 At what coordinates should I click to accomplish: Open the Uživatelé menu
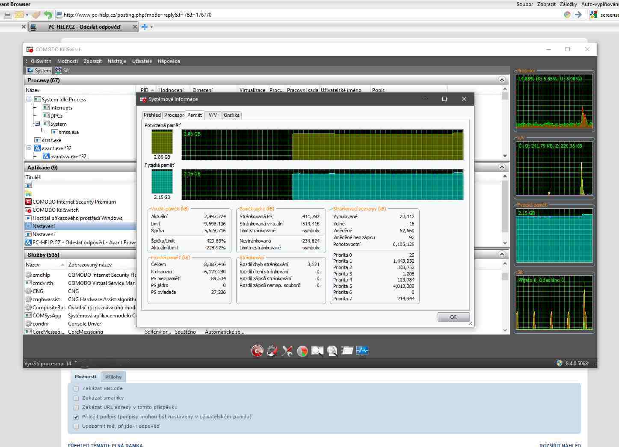142,61
